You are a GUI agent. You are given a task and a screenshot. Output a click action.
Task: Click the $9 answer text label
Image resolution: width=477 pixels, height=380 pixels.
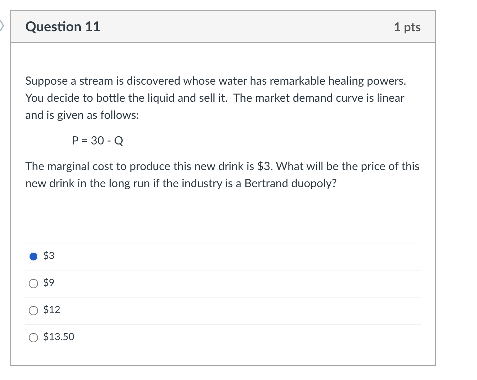pyautogui.click(x=49, y=283)
